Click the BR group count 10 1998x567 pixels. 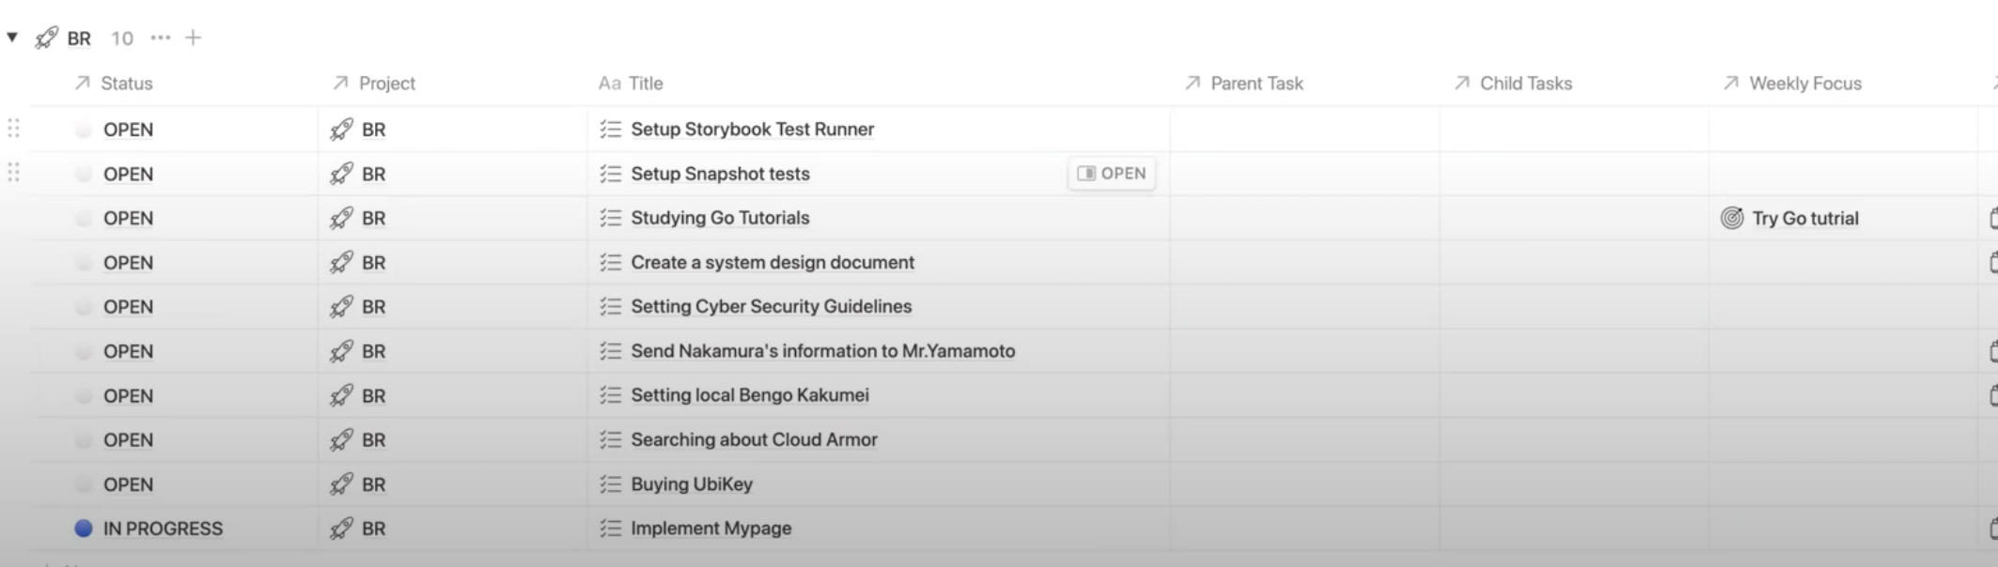click(x=122, y=38)
